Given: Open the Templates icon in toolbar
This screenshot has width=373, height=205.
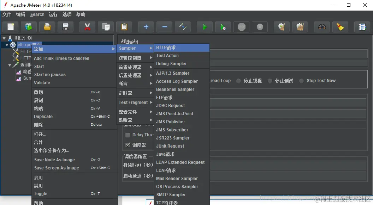Looking at the screenshot, I should click(x=29, y=27).
